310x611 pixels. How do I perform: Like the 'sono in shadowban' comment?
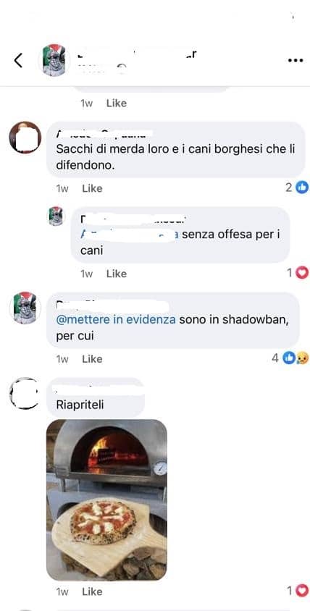tap(92, 359)
